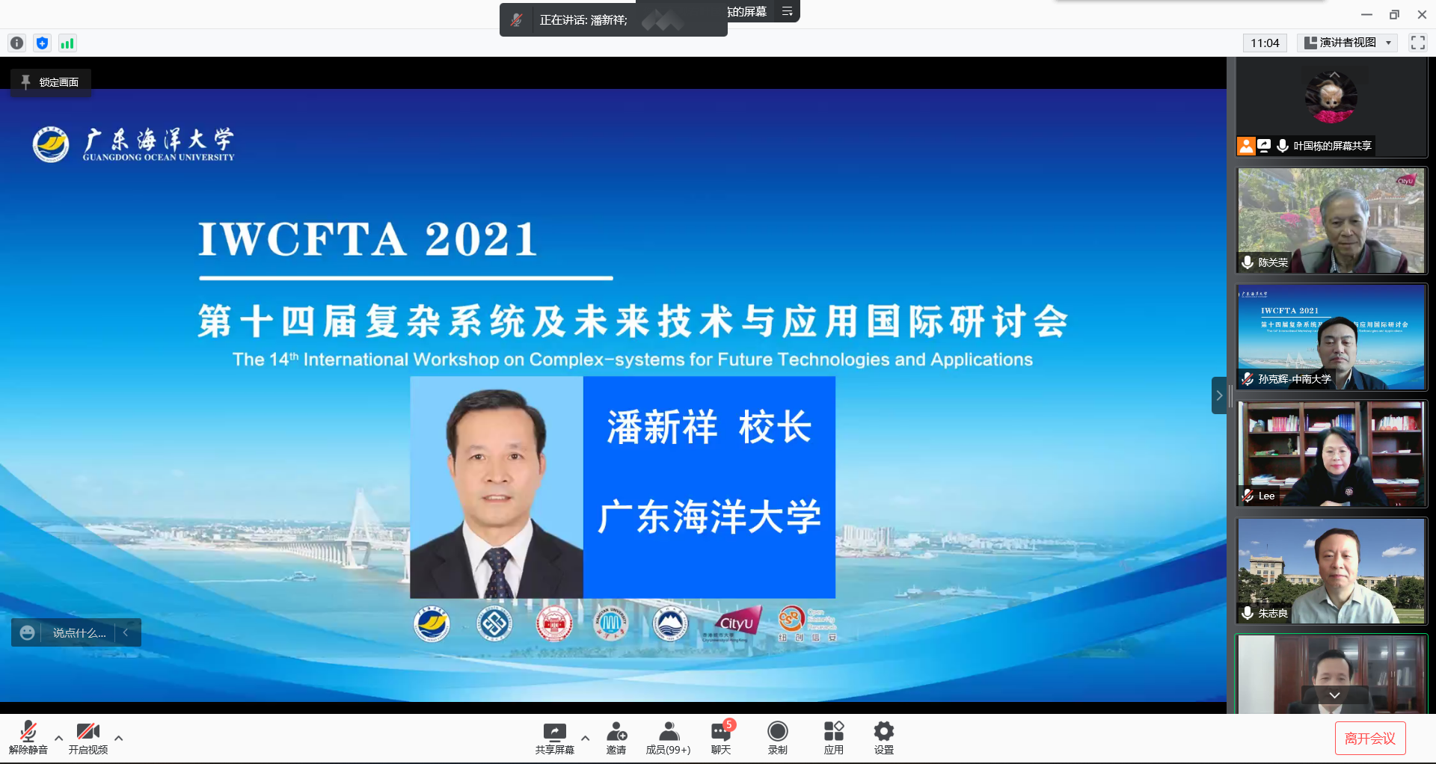This screenshot has width=1436, height=764.
Task: Turn on camera with 开启视频
Action: point(88,738)
